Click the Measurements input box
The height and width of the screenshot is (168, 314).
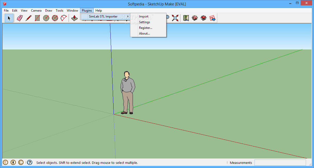point(280,163)
